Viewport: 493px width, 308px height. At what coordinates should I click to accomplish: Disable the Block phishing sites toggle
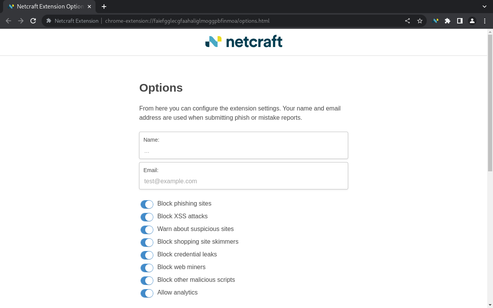click(147, 204)
